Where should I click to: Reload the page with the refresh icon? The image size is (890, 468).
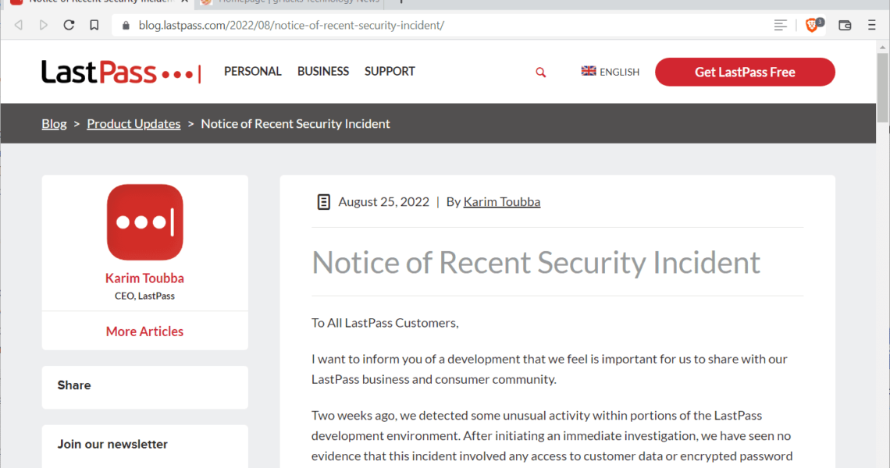69,25
